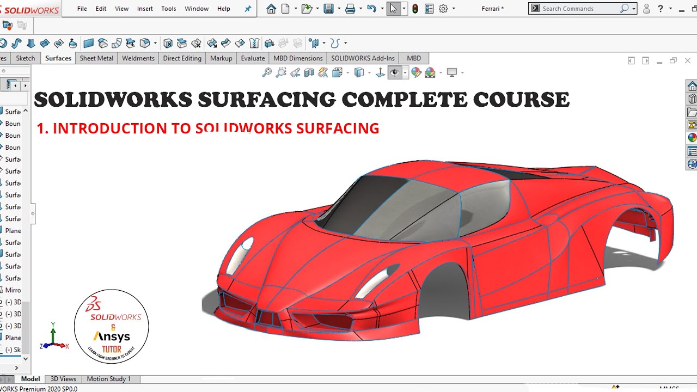Toggle the Section View tool
The width and height of the screenshot is (697, 392).
(309, 72)
